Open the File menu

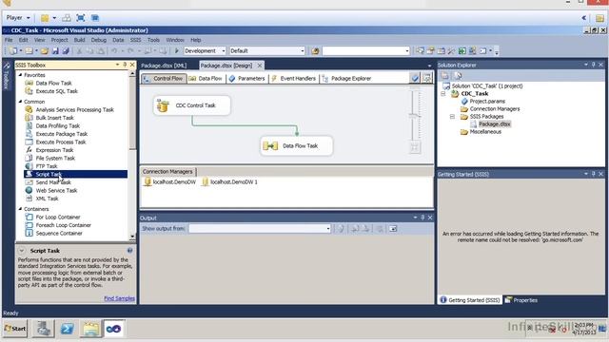click(9, 40)
